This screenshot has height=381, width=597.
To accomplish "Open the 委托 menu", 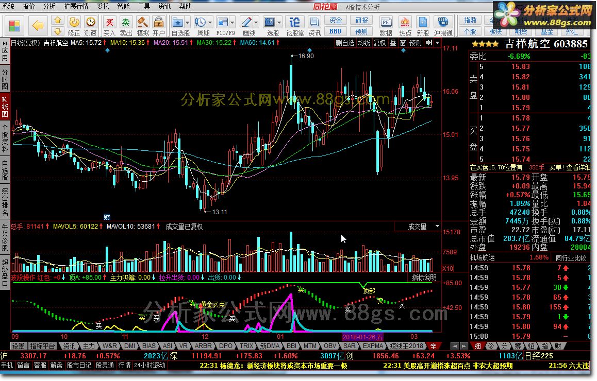I will click(103, 6).
